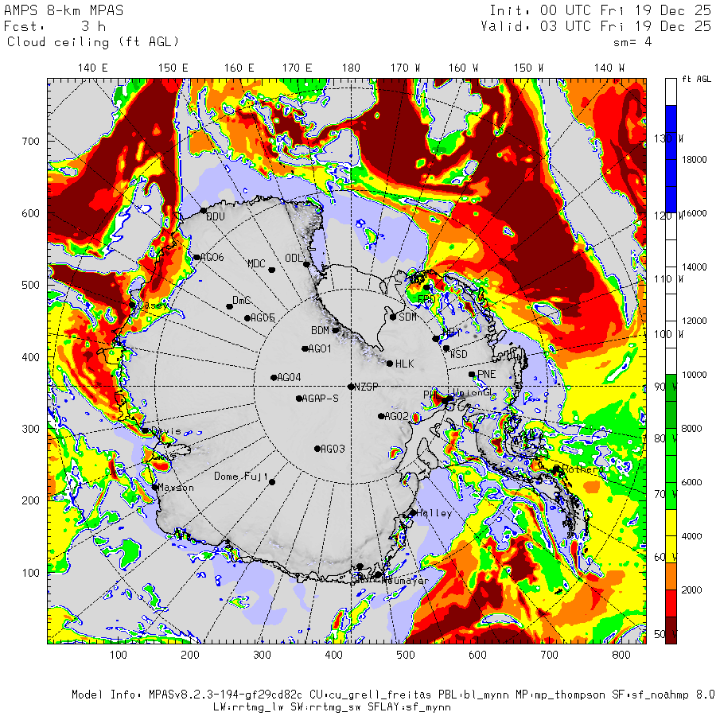
Task: Click the HLK station label
Action: tap(405, 364)
